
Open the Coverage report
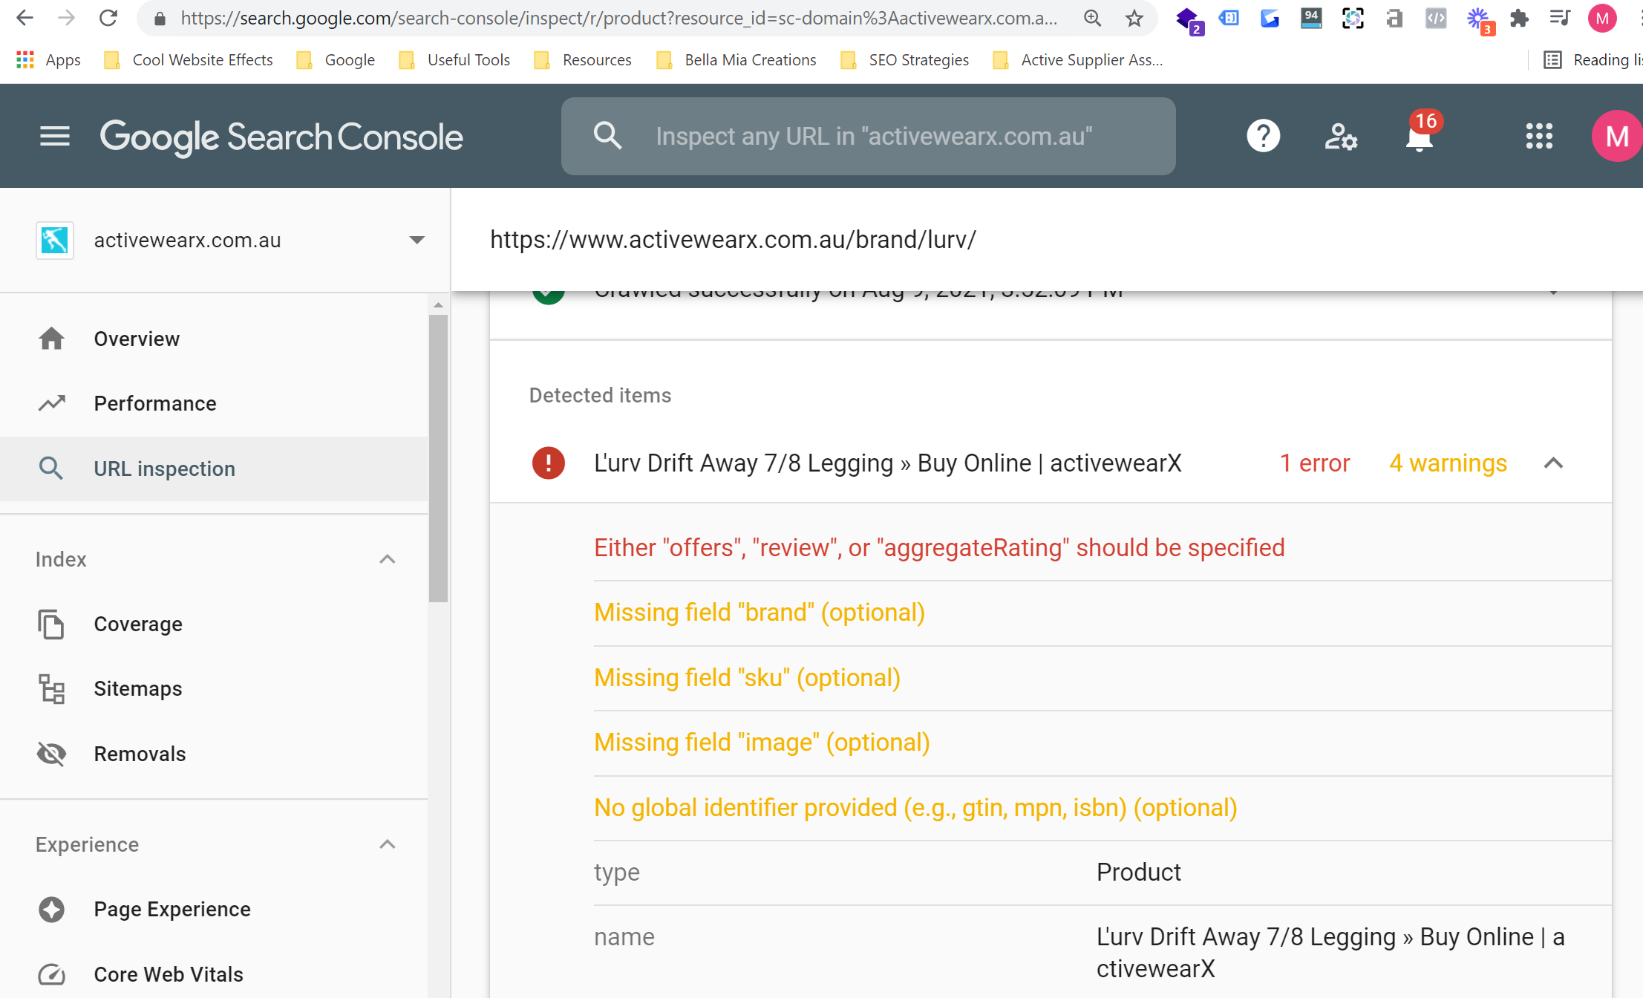138,624
